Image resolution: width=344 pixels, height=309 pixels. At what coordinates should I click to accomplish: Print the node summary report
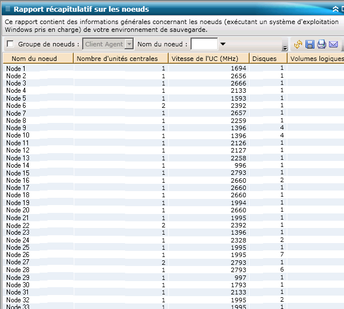point(322,44)
